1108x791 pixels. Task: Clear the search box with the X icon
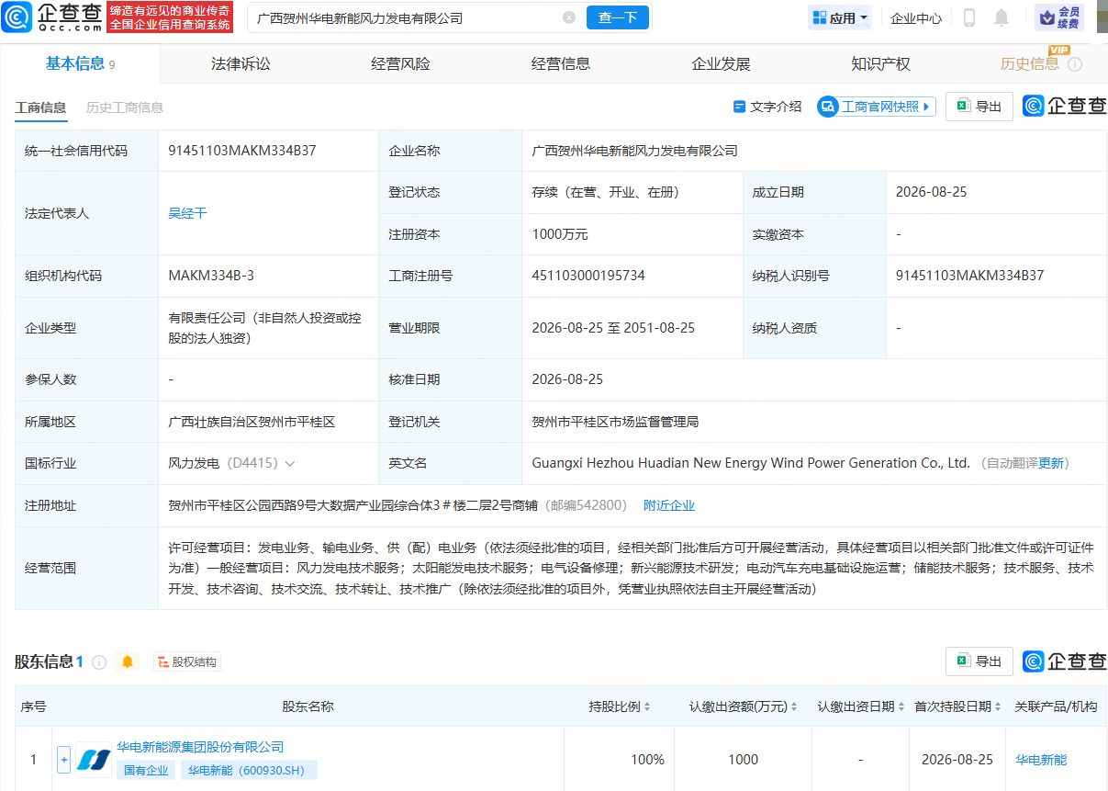click(569, 17)
